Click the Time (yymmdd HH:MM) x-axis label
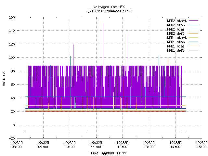208x156 pixels. [109, 153]
